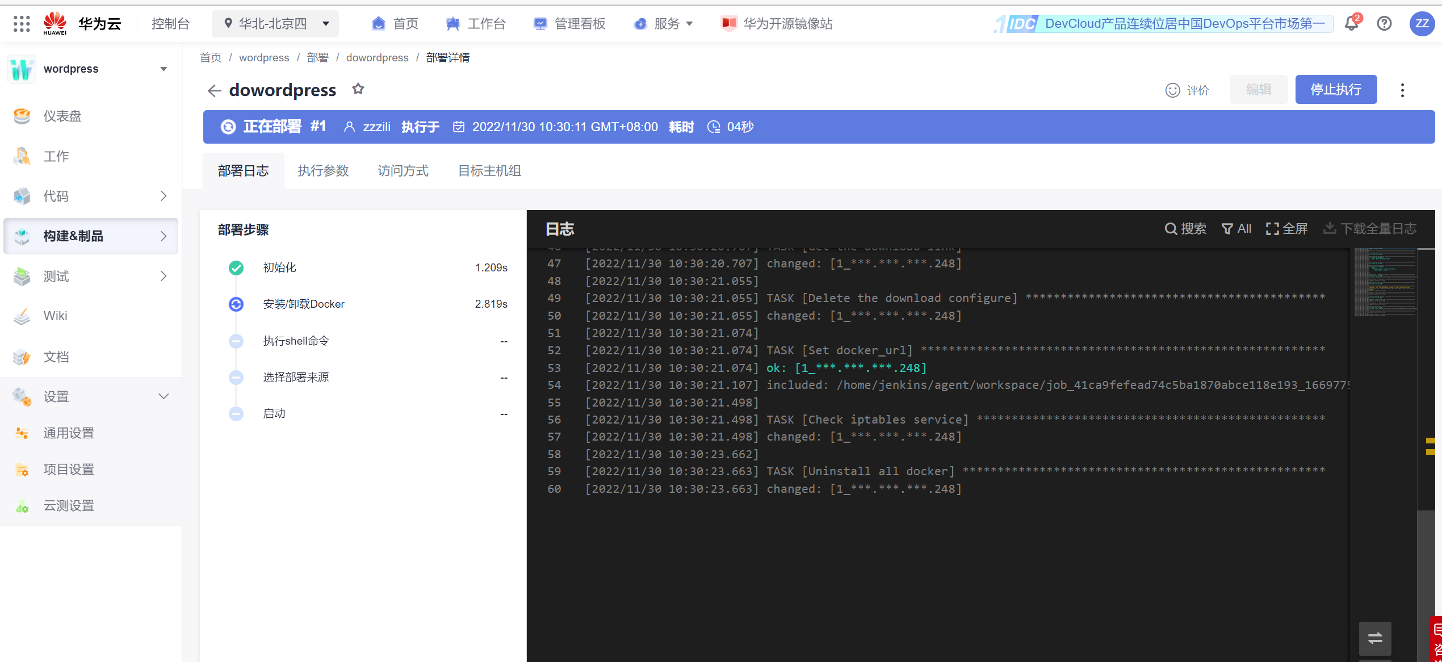This screenshot has width=1442, height=662.
Task: Click the apps grid icon
Action: [21, 23]
